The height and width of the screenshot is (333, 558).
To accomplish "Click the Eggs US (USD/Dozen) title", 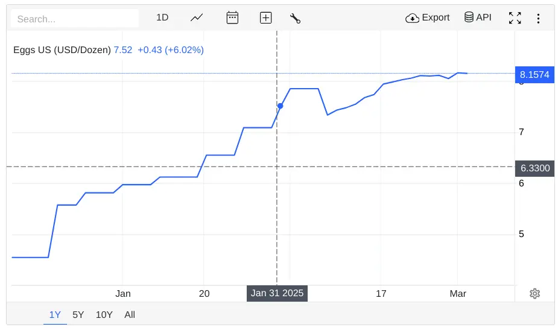I will (62, 50).
